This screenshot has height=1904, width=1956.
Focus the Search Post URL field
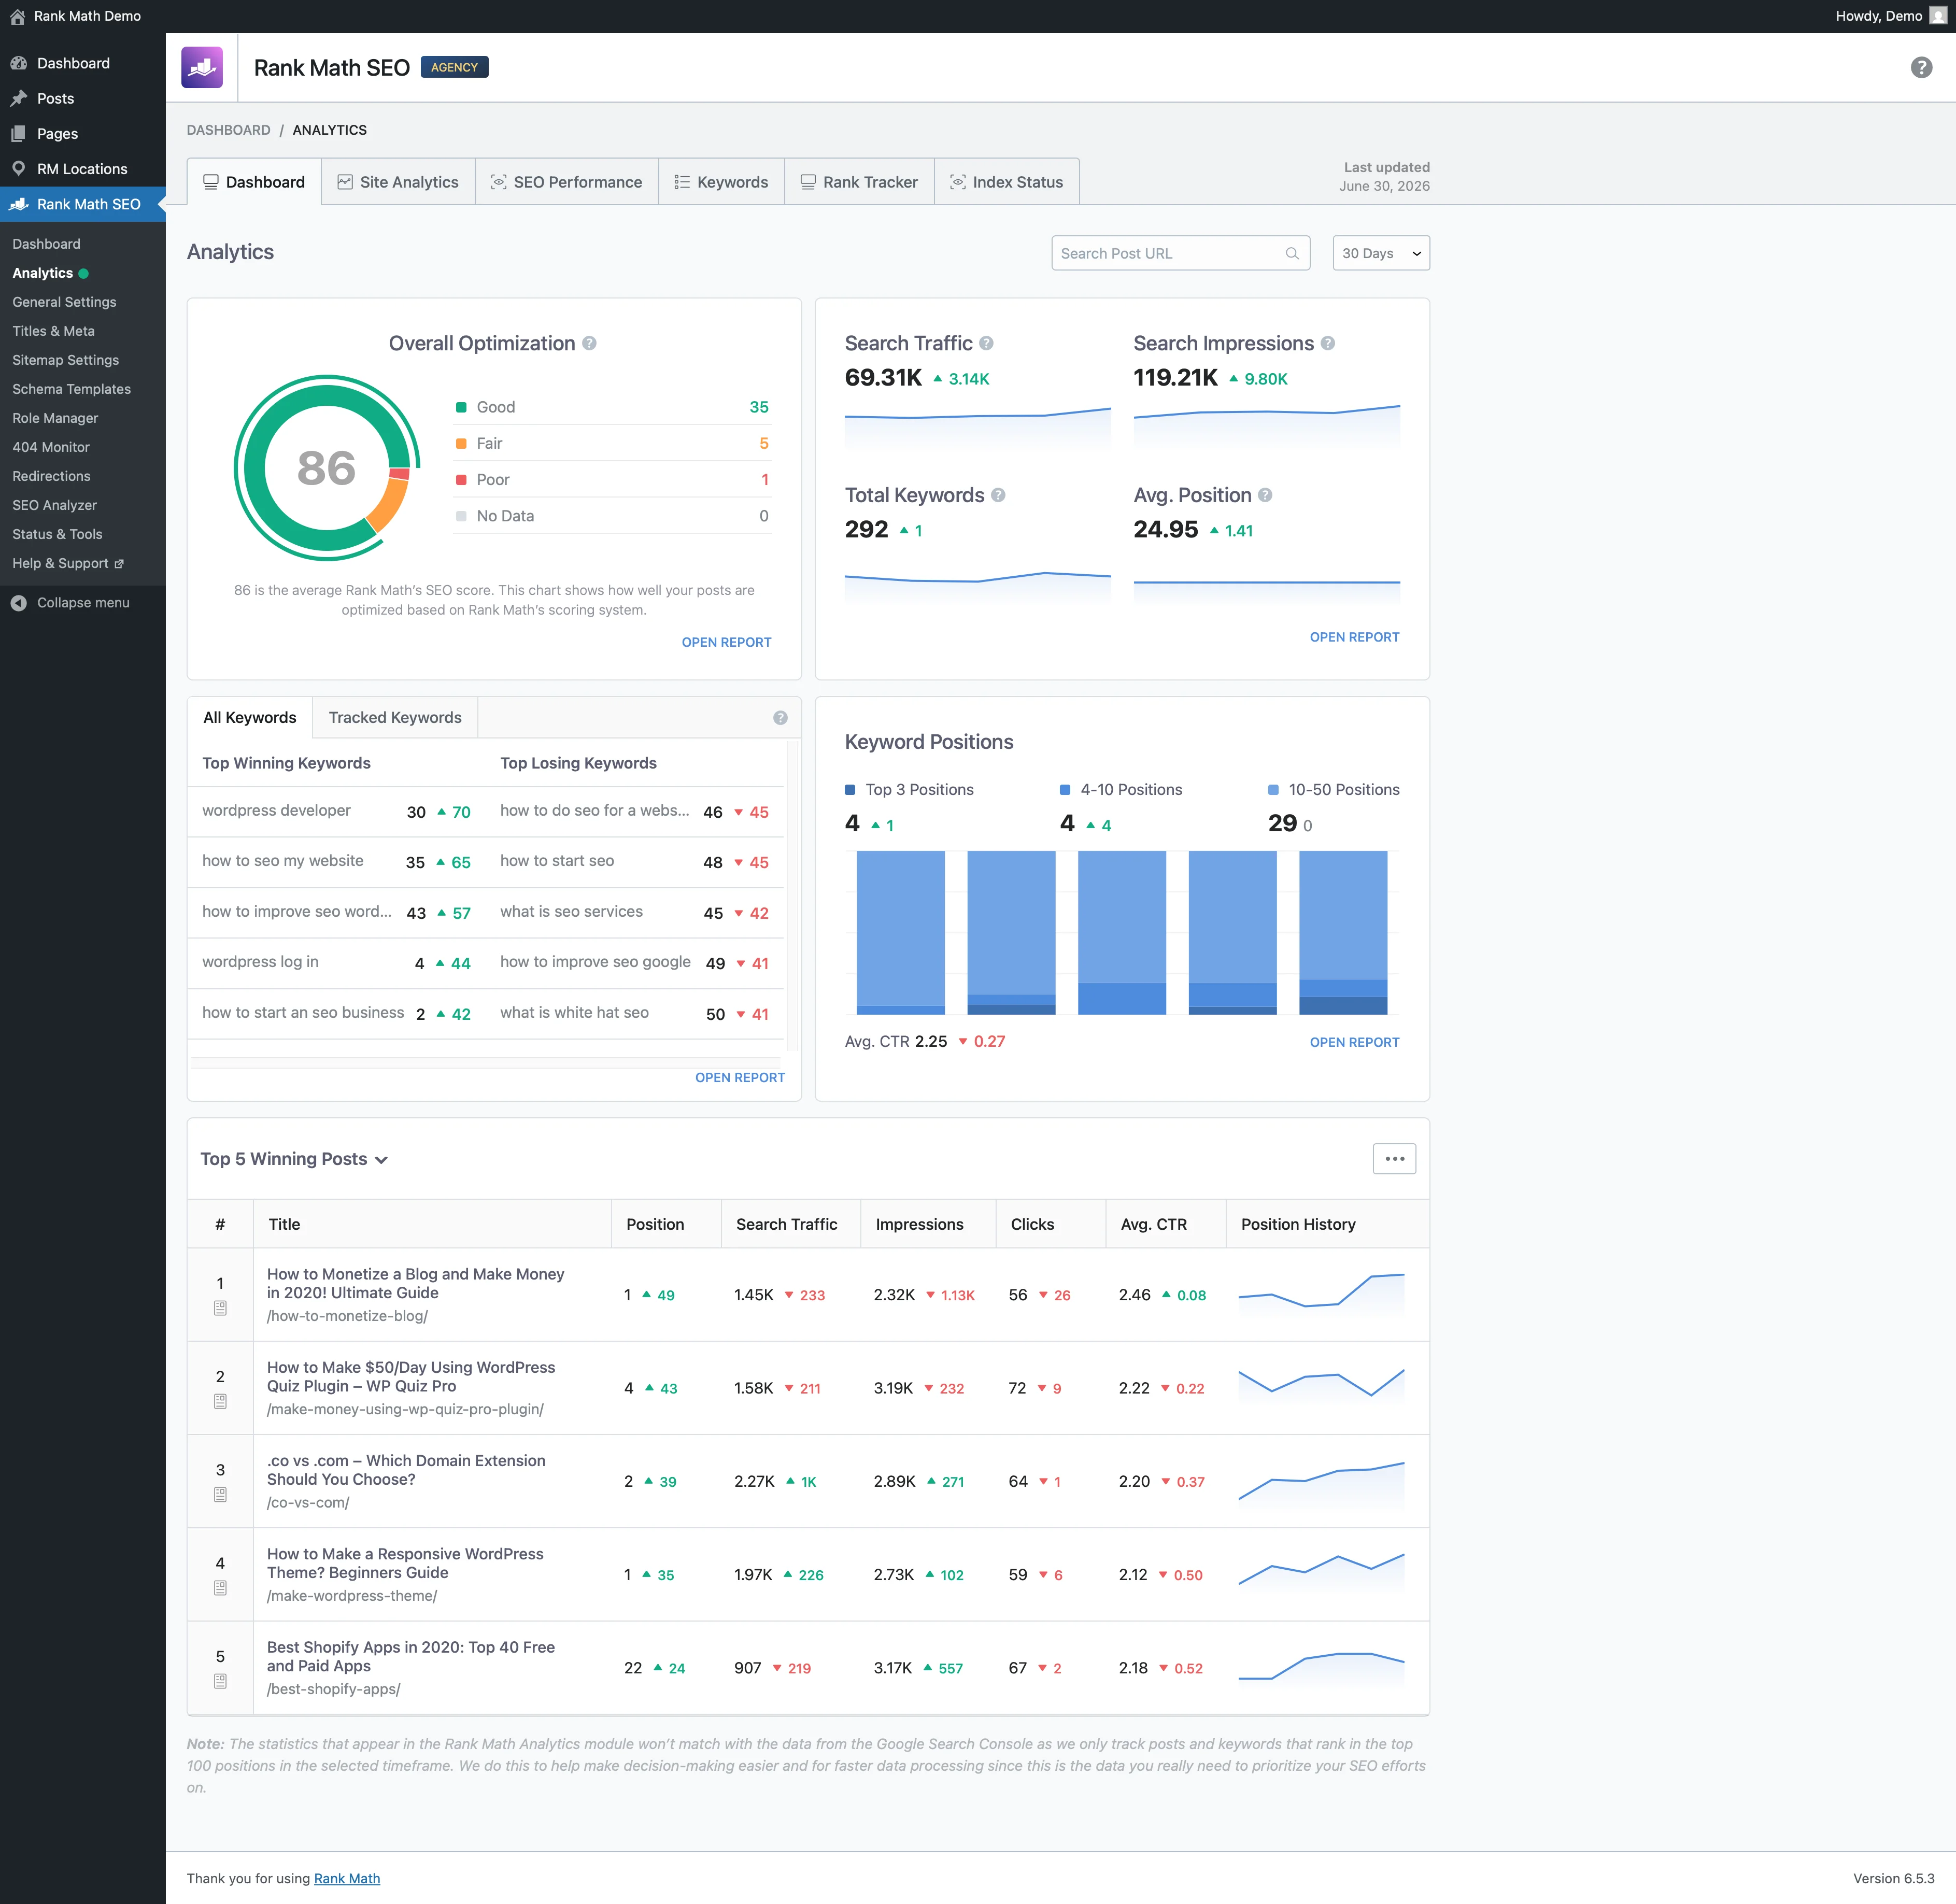[1180, 253]
